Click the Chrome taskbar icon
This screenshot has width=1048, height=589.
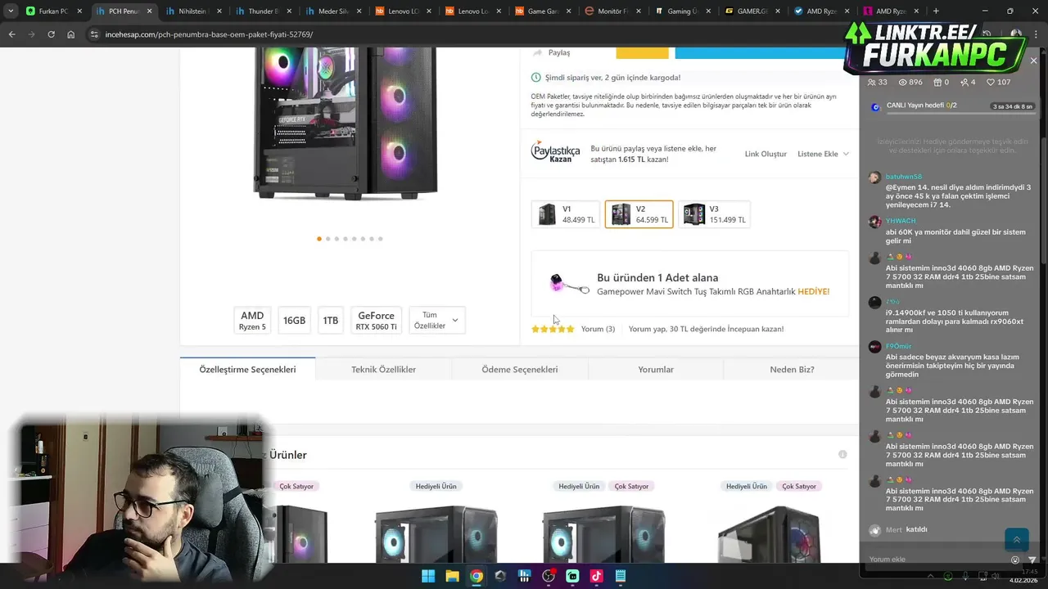click(477, 576)
